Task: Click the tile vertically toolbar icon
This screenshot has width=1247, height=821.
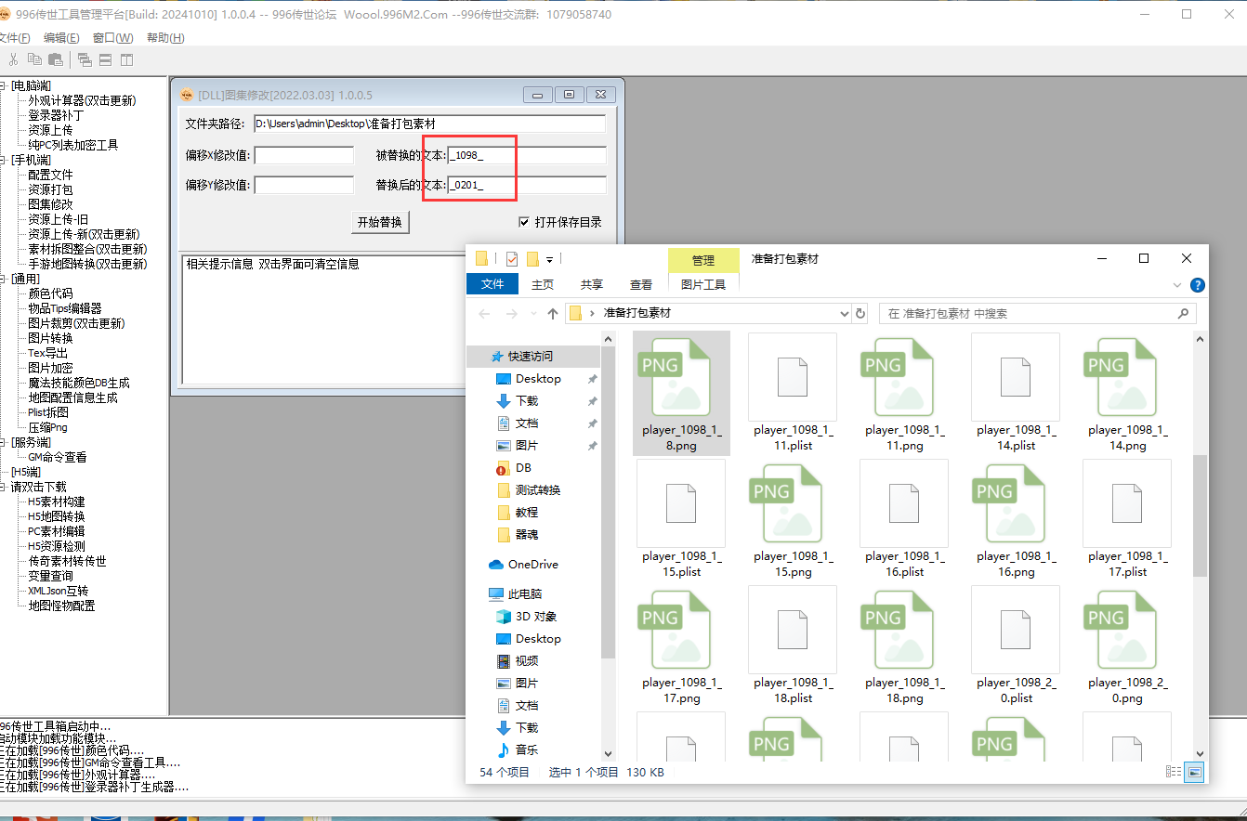Action: pyautogui.click(x=125, y=60)
